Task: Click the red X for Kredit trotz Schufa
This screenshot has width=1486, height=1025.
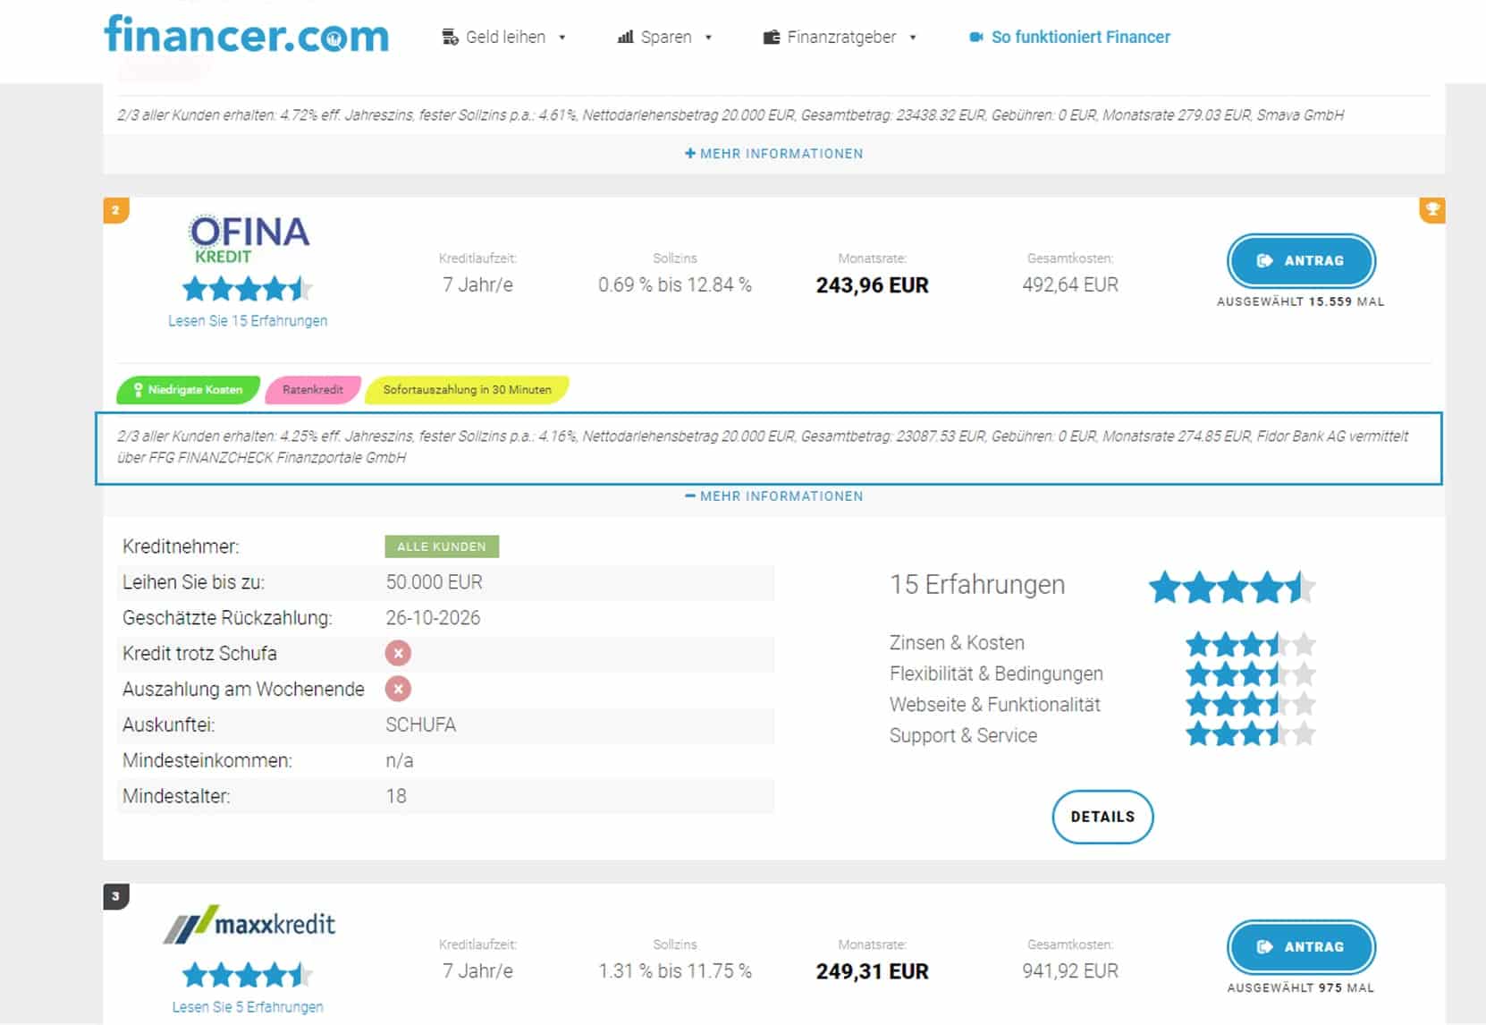Action: pyautogui.click(x=398, y=653)
